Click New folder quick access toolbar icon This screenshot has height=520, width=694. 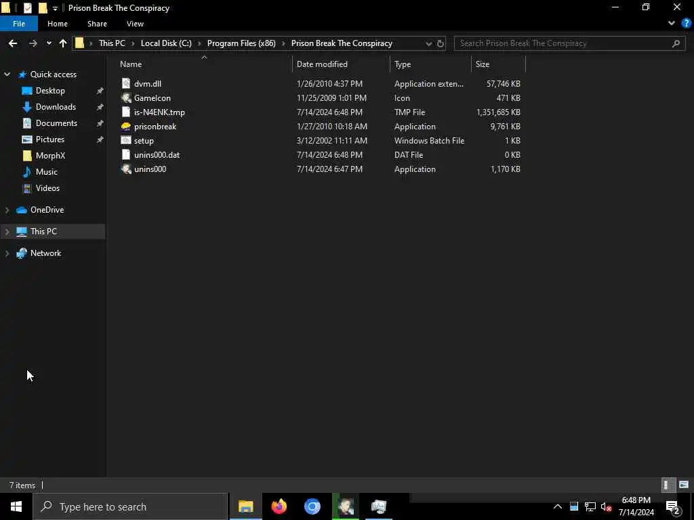(43, 8)
